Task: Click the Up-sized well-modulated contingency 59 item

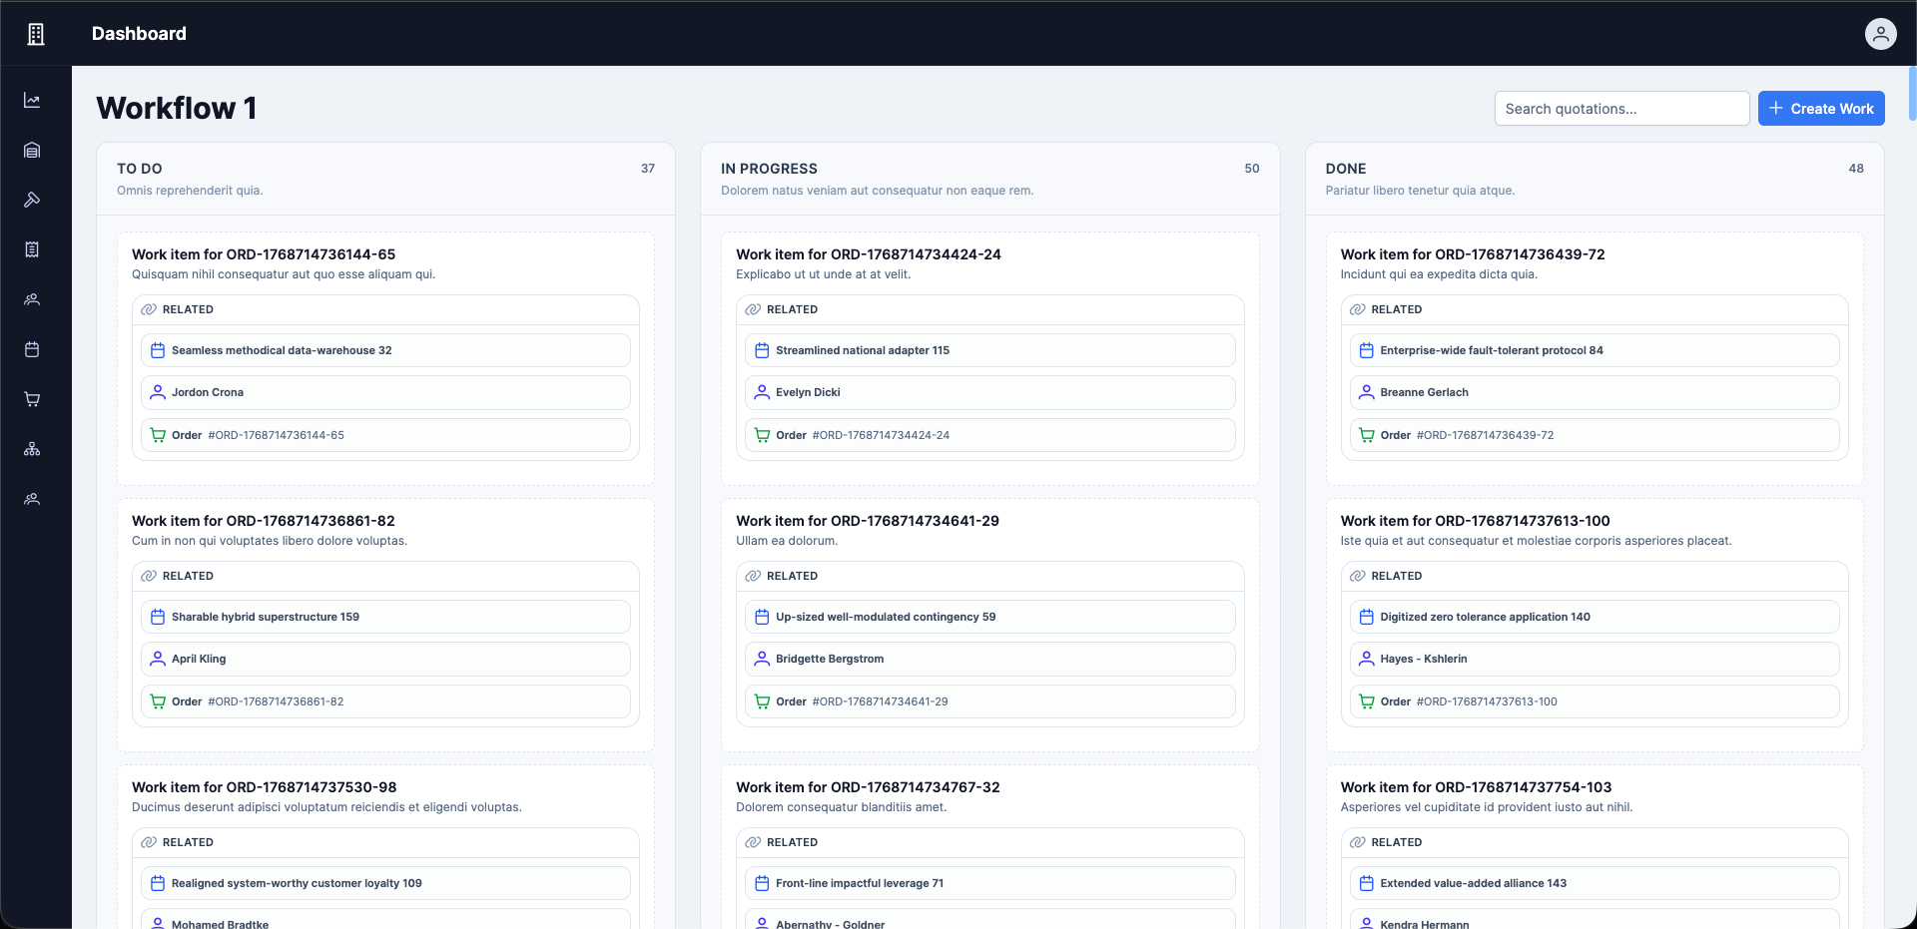Action: click(989, 617)
